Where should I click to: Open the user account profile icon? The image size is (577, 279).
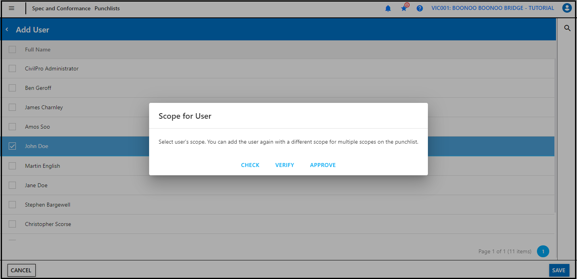[567, 8]
